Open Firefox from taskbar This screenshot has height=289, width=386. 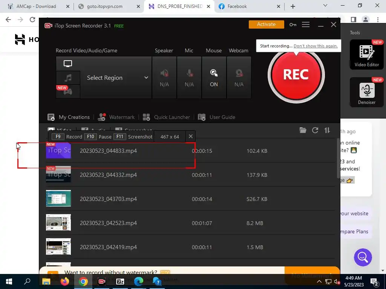65,281
